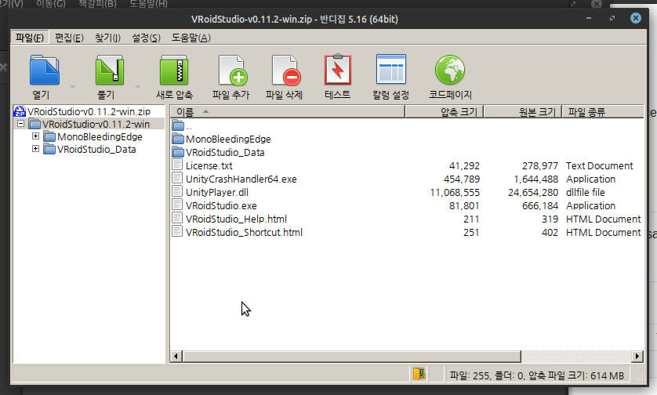Click the folder icon beside VRoidStudio_Data in the list

tap(178, 152)
